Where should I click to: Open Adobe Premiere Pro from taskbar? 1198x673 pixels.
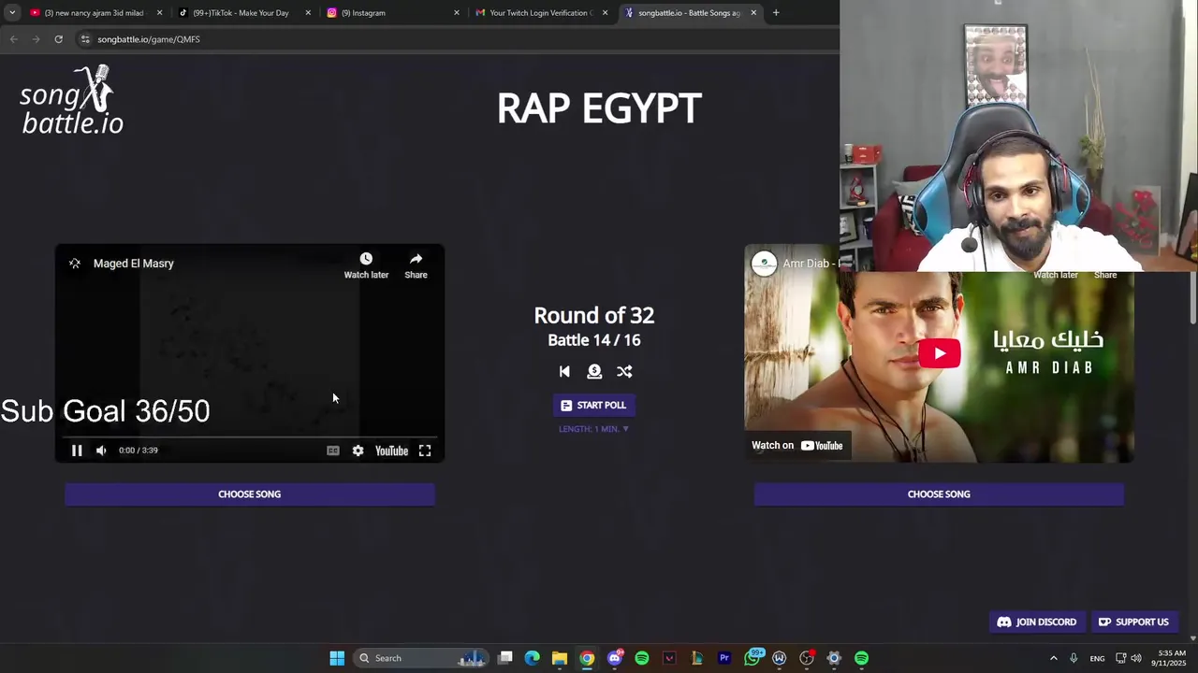pyautogui.click(x=724, y=658)
